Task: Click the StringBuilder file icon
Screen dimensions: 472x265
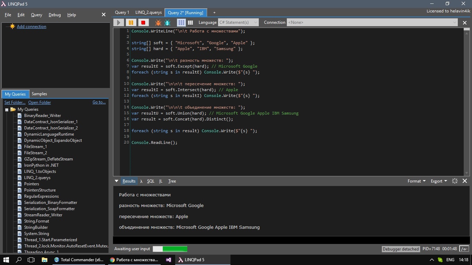Action: pos(20,227)
